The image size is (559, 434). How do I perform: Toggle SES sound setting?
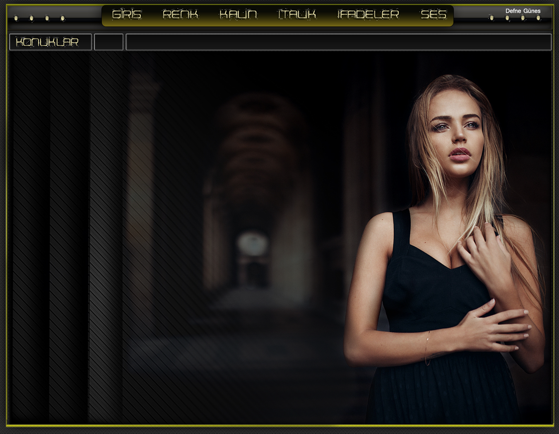433,15
